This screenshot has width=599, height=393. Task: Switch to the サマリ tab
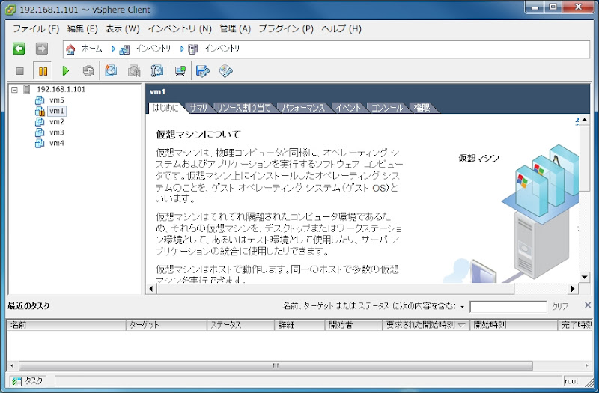tap(198, 108)
